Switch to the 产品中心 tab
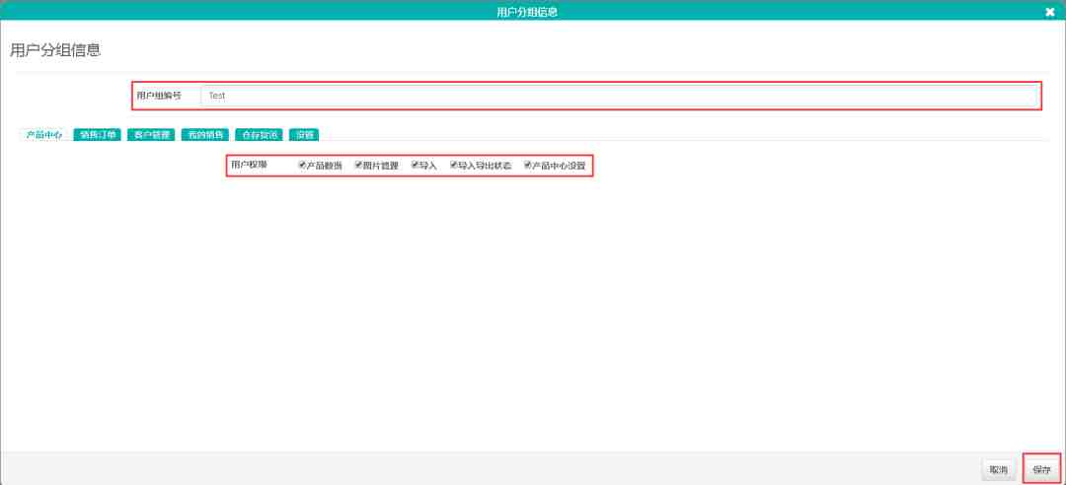Viewport: 1066px width, 485px height. [44, 135]
